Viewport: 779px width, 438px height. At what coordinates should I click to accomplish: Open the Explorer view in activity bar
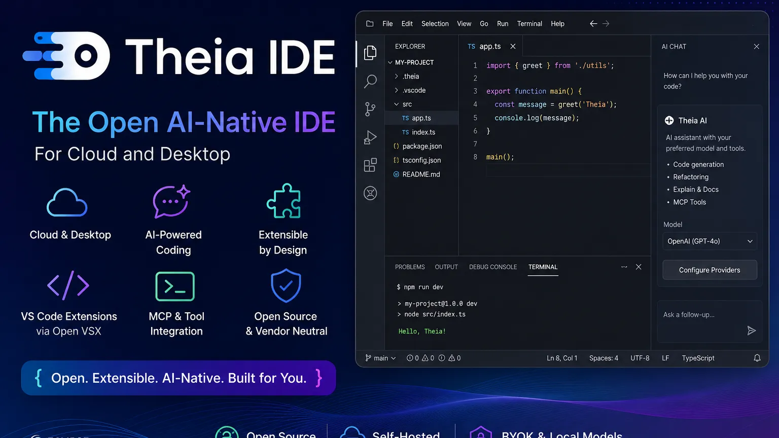[370, 52]
